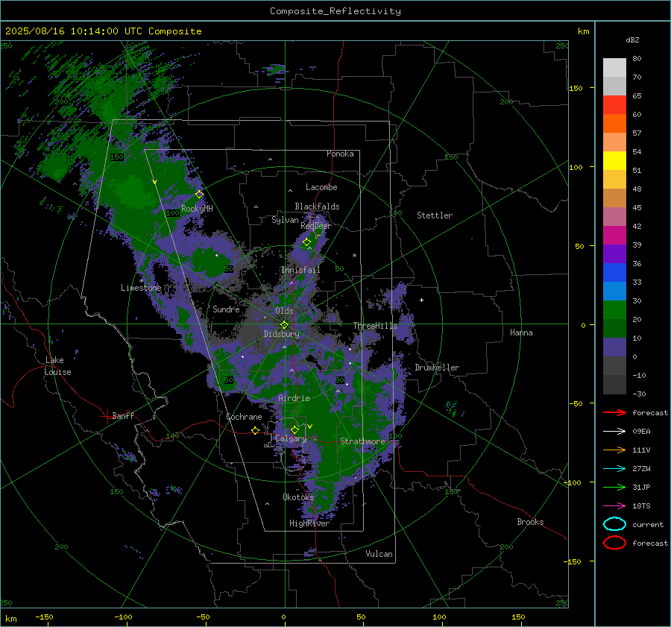Viewport: 671px width, 627px height.
Task: Click the Calgary city label
Action: click(291, 438)
